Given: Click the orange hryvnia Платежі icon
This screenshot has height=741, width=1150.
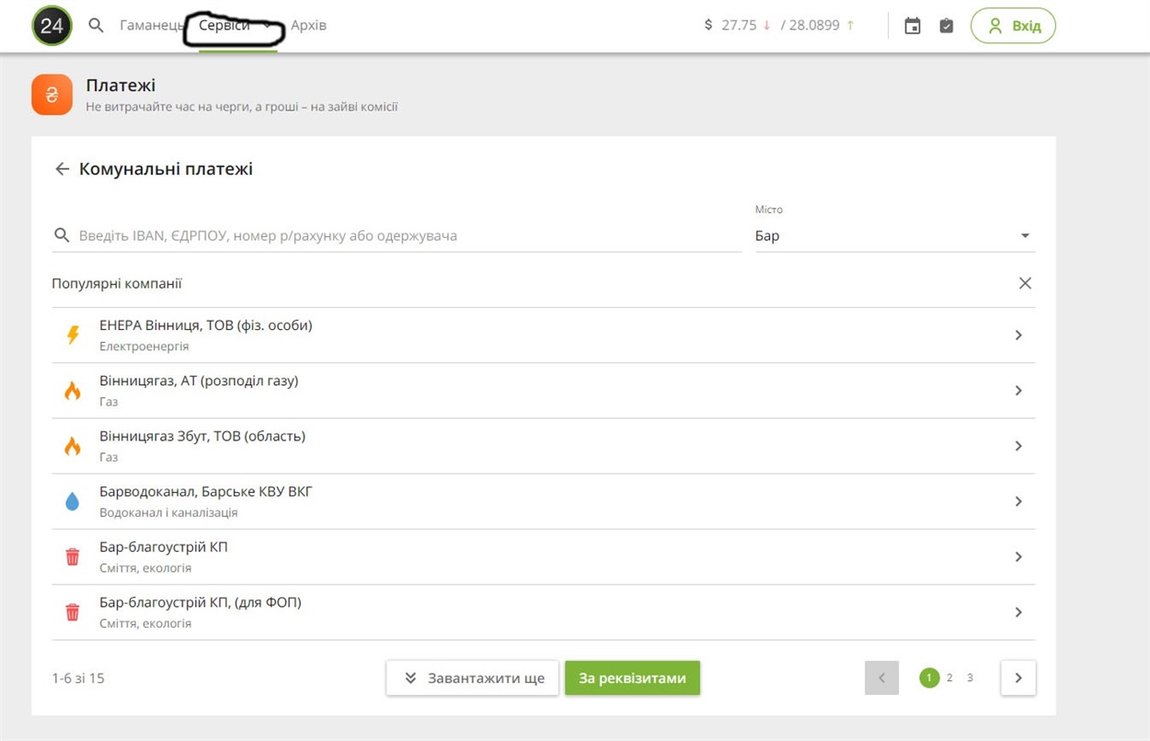Looking at the screenshot, I should (x=52, y=95).
